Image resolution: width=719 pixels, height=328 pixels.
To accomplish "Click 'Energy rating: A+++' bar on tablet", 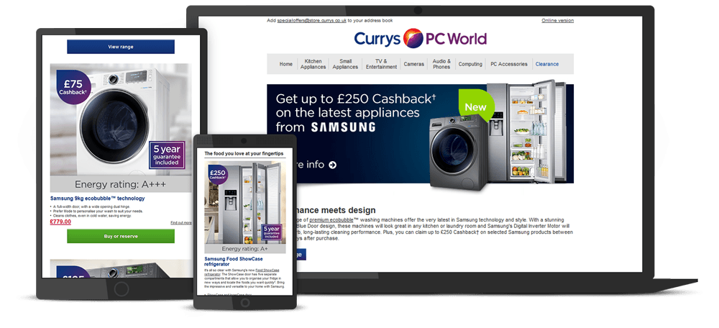I will point(121,184).
